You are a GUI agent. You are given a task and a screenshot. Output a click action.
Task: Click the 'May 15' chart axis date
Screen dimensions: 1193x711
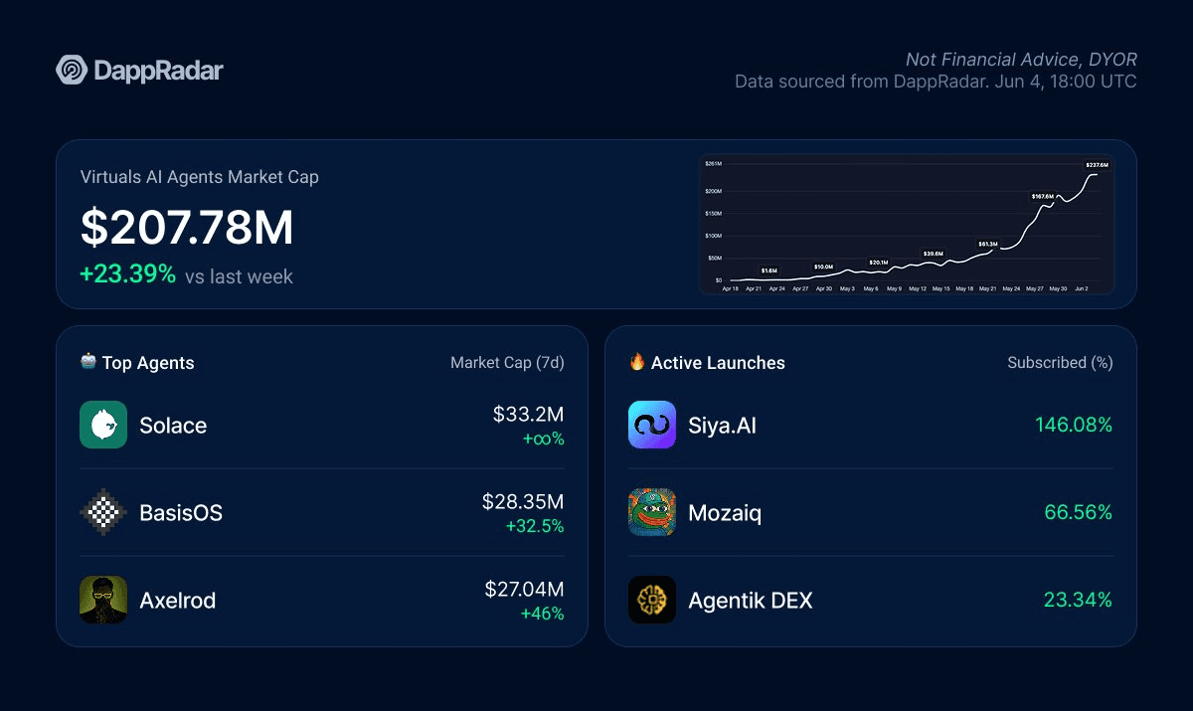click(940, 288)
